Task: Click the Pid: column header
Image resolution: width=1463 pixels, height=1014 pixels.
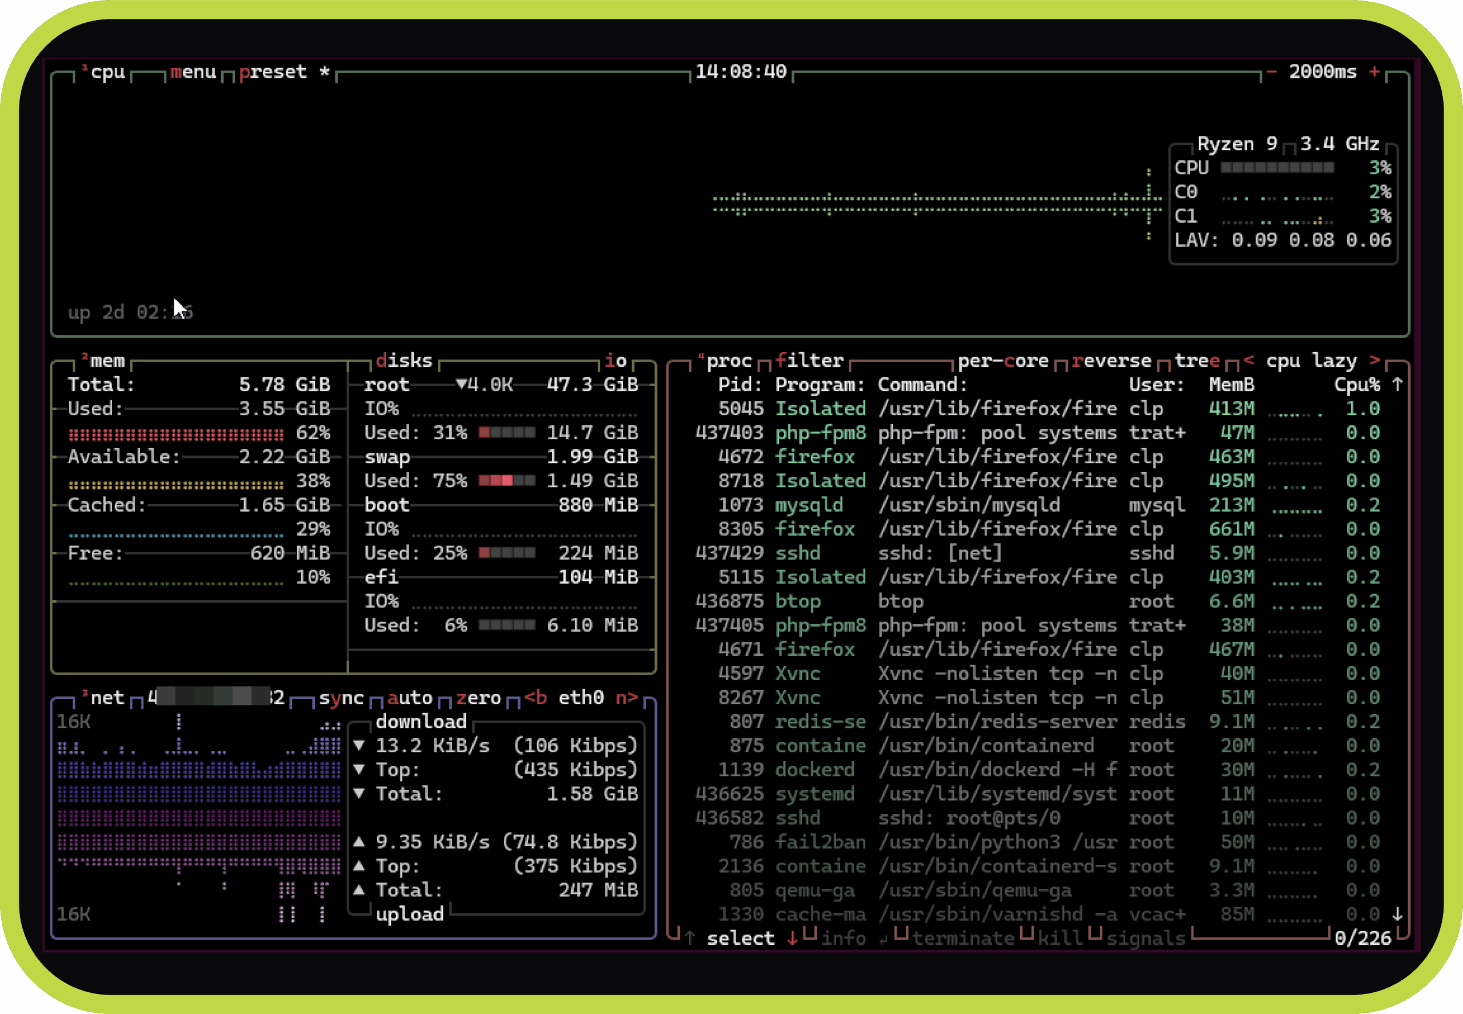Action: tap(741, 384)
